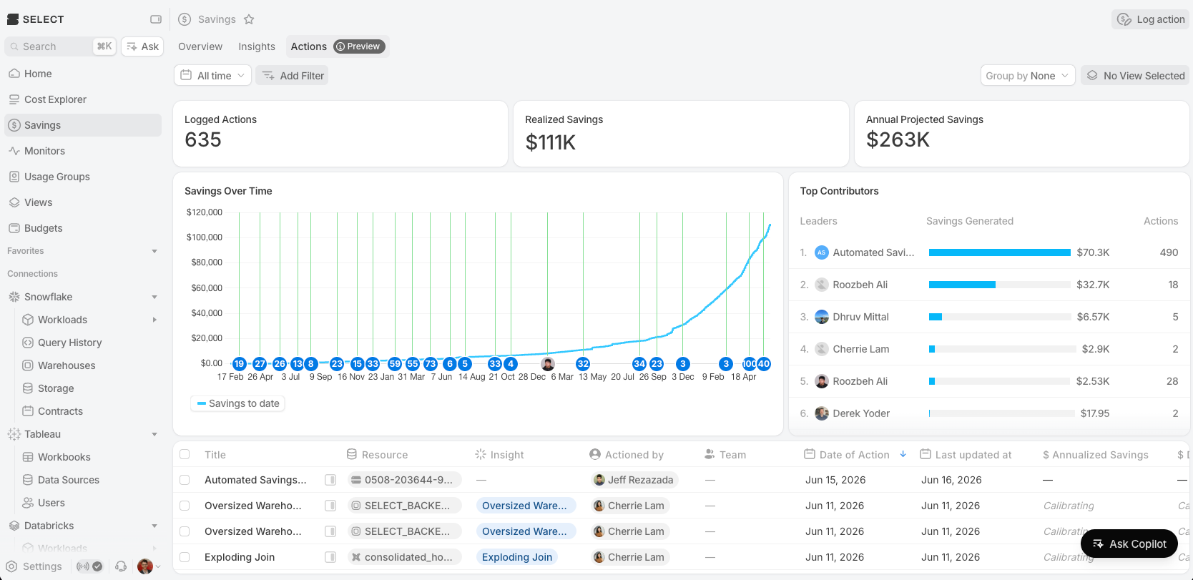The height and width of the screenshot is (580, 1193).
Task: Star the Savings page as favorite
Action: [249, 19]
